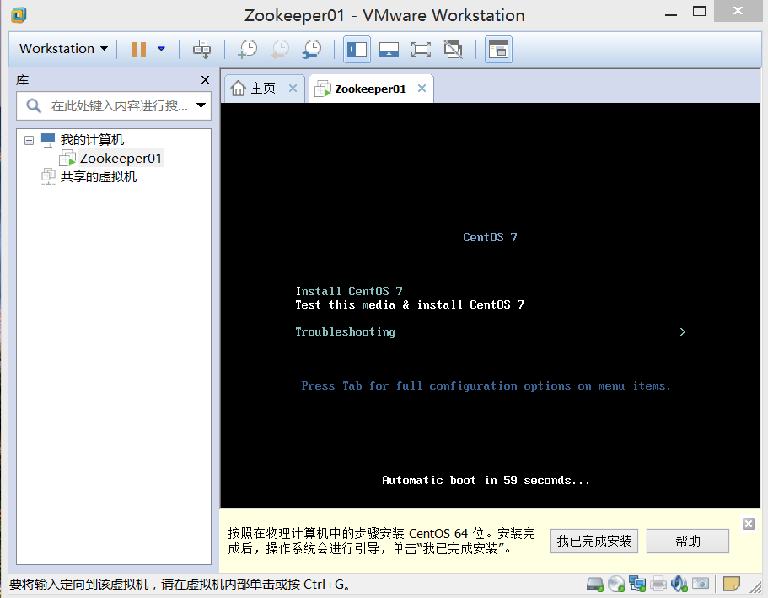
Task: Open the snapshot manager icon
Action: coord(312,49)
